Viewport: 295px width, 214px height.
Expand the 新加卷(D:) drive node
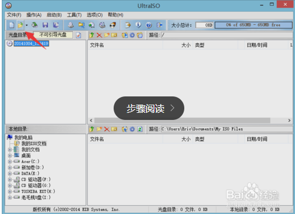point(9,168)
